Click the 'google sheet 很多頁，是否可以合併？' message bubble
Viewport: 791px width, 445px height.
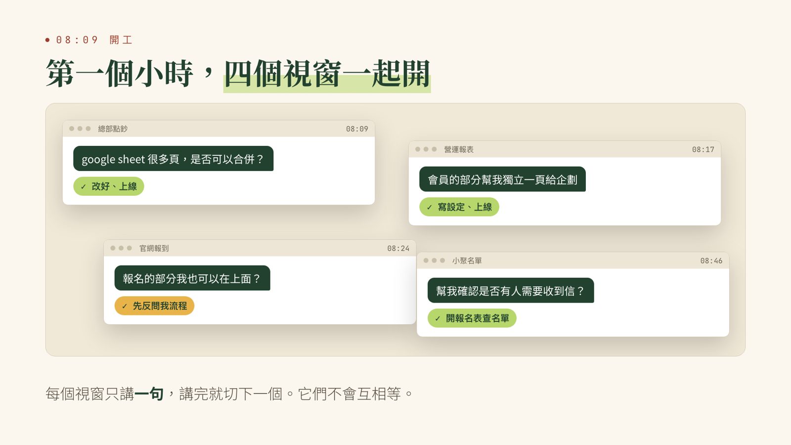click(173, 159)
